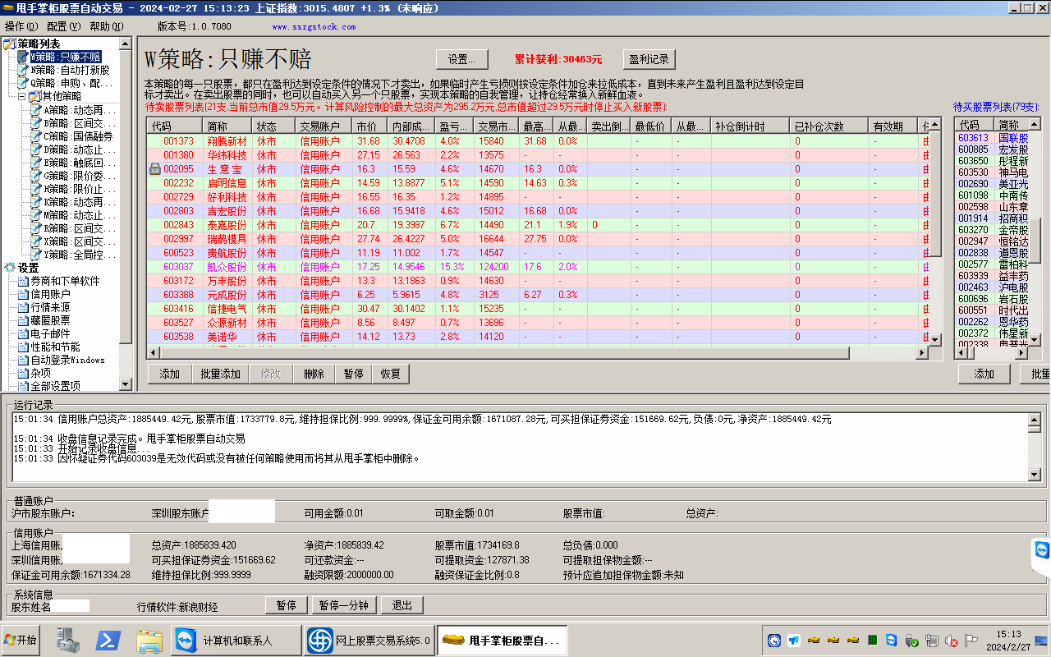Open the 操作 menu
The image size is (1051, 657).
point(21,26)
